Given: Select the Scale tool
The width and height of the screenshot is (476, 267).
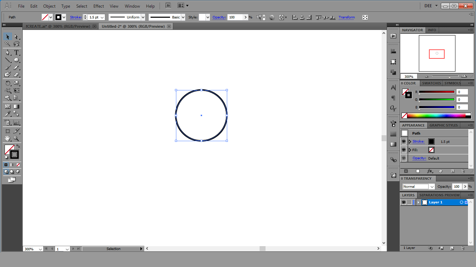Looking at the screenshot, I should click(16, 83).
